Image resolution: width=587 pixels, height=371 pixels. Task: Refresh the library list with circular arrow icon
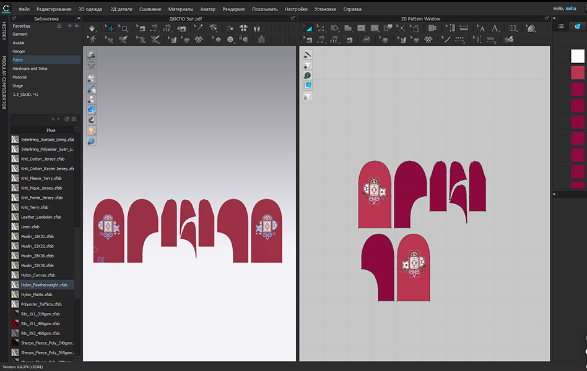click(x=67, y=119)
